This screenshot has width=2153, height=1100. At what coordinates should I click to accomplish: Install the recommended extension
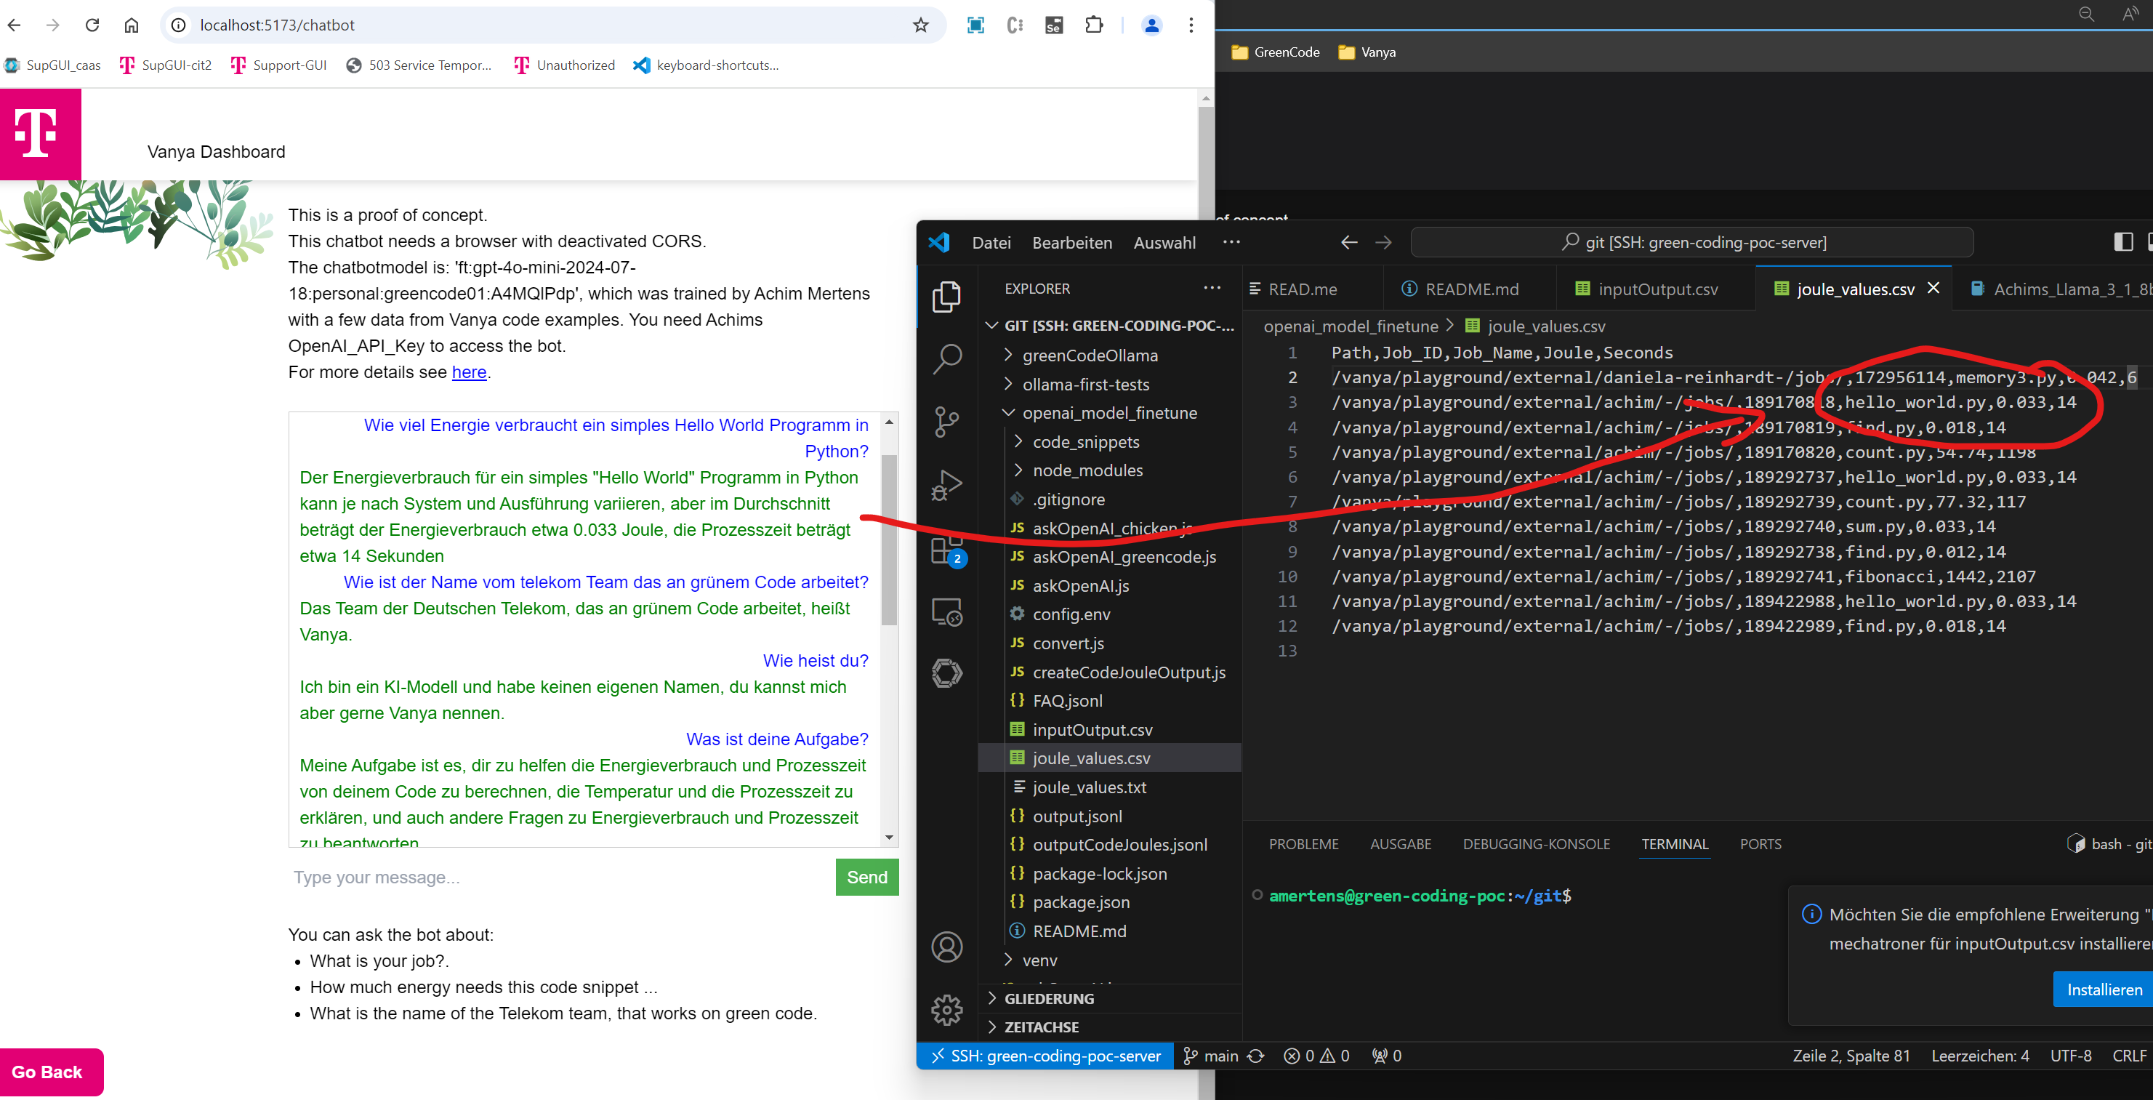tap(2102, 989)
